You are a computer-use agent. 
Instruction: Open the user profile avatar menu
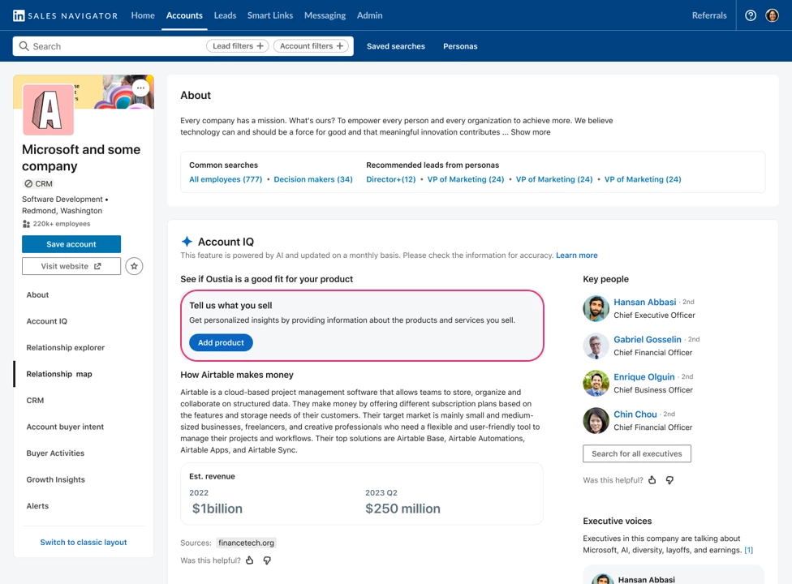pyautogui.click(x=772, y=15)
